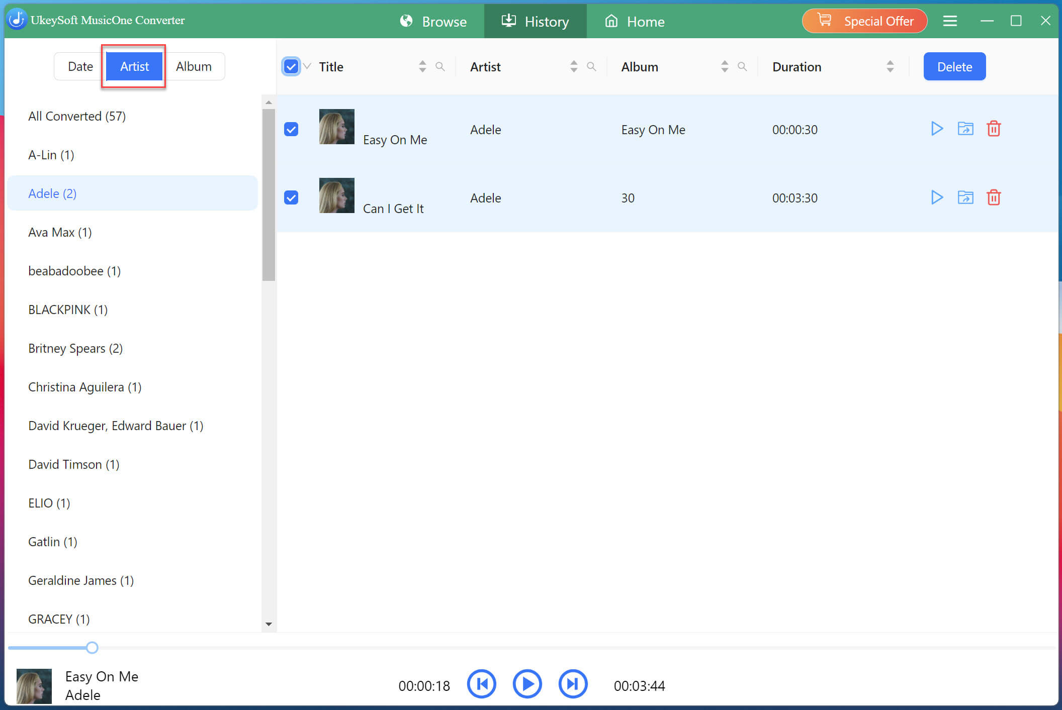Click the artist list scrollbar thumb
This screenshot has width=1062, height=710.
[x=269, y=195]
